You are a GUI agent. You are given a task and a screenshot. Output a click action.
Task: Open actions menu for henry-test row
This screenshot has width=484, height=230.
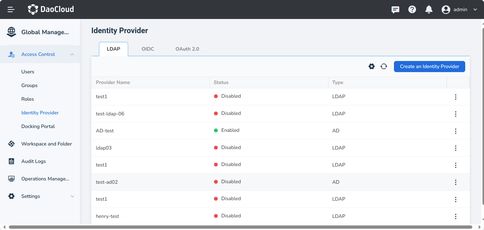click(x=456, y=216)
